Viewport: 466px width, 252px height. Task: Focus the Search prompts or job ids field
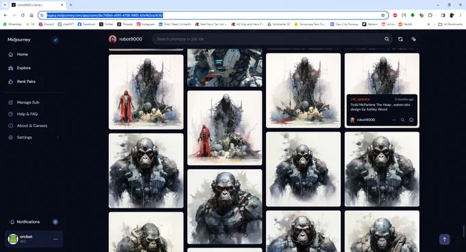272,39
